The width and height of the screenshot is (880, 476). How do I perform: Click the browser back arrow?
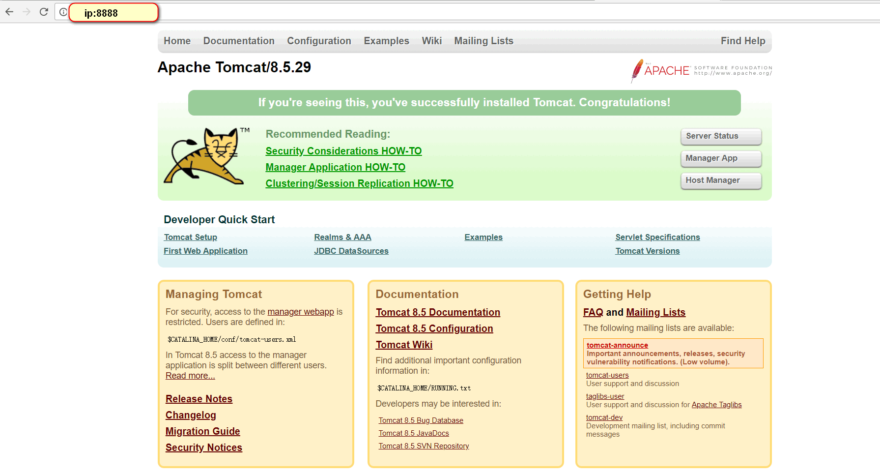pos(9,12)
